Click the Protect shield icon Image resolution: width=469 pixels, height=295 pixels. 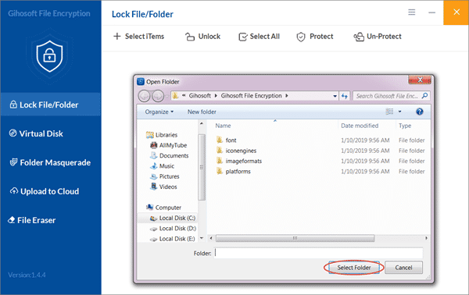click(x=301, y=37)
